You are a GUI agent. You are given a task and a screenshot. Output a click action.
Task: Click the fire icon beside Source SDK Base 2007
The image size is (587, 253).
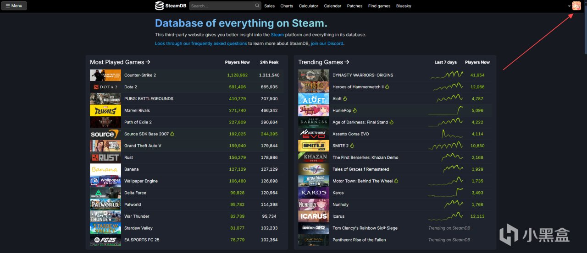tap(172, 134)
